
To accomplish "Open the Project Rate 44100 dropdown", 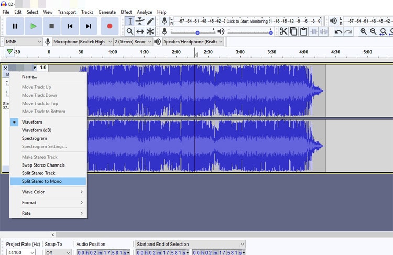I will [x=20, y=252].
